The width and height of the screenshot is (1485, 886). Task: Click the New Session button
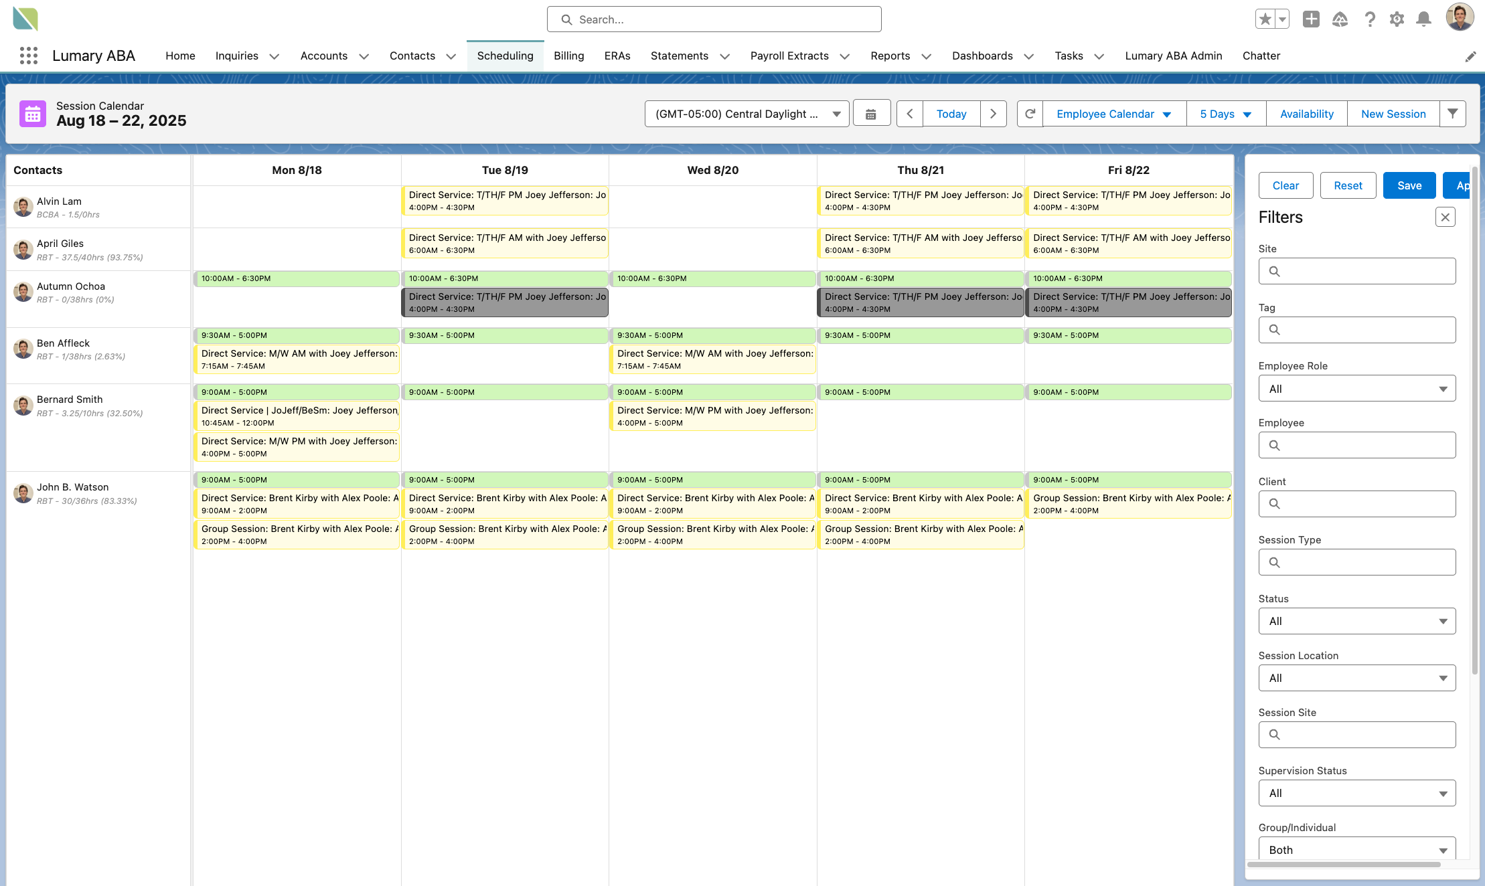[1393, 114]
